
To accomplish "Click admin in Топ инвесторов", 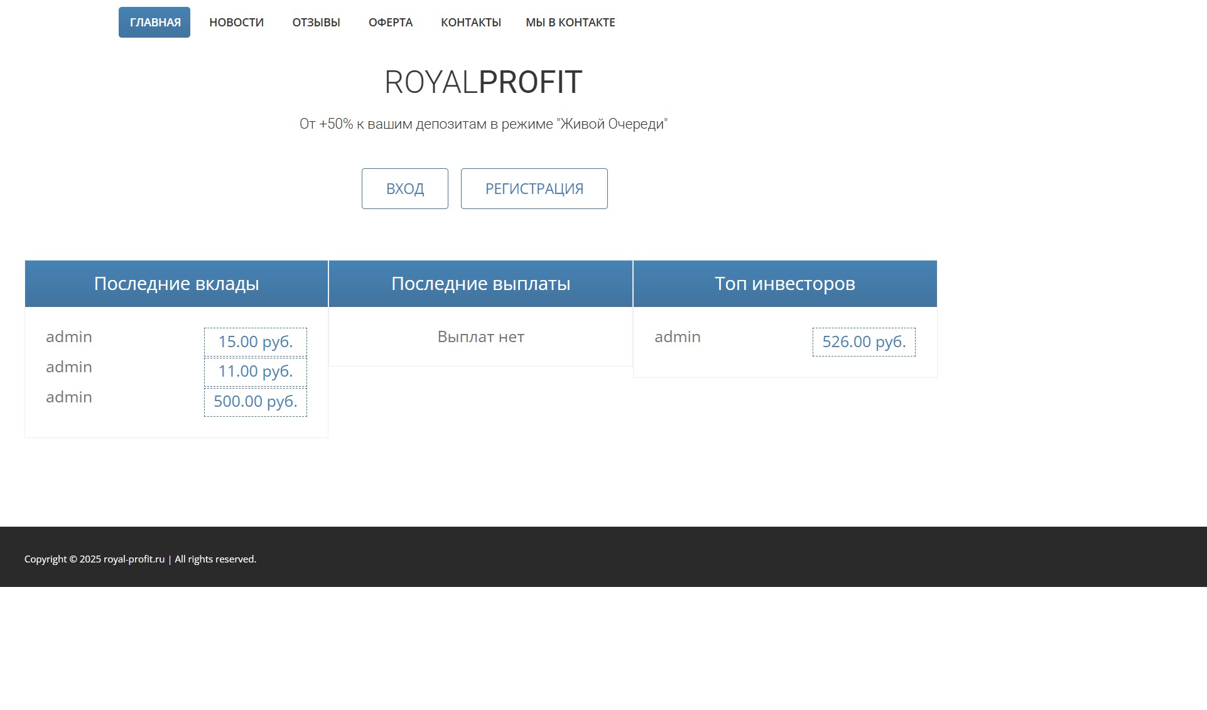I will pyautogui.click(x=677, y=337).
